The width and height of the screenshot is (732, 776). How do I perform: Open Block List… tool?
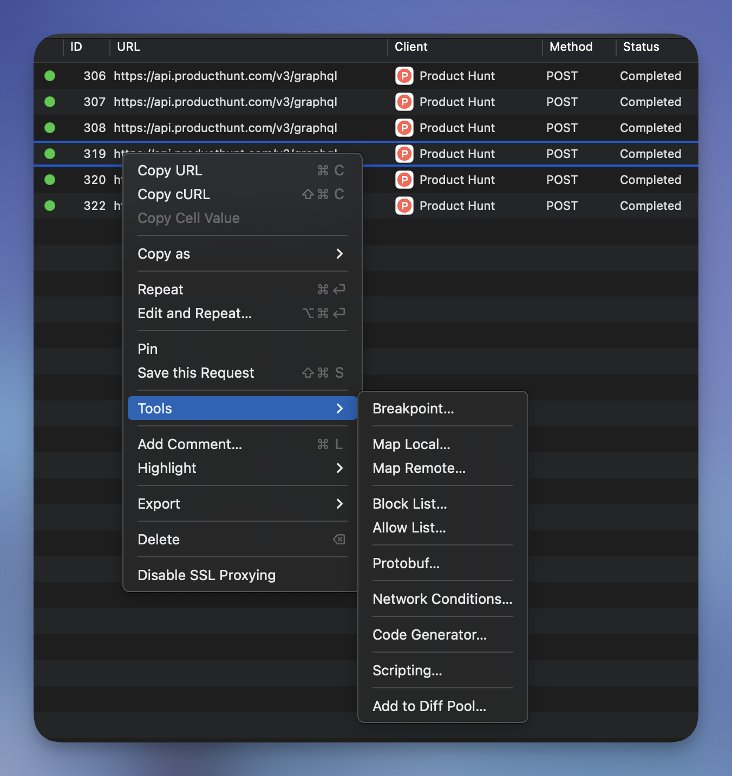(443, 504)
